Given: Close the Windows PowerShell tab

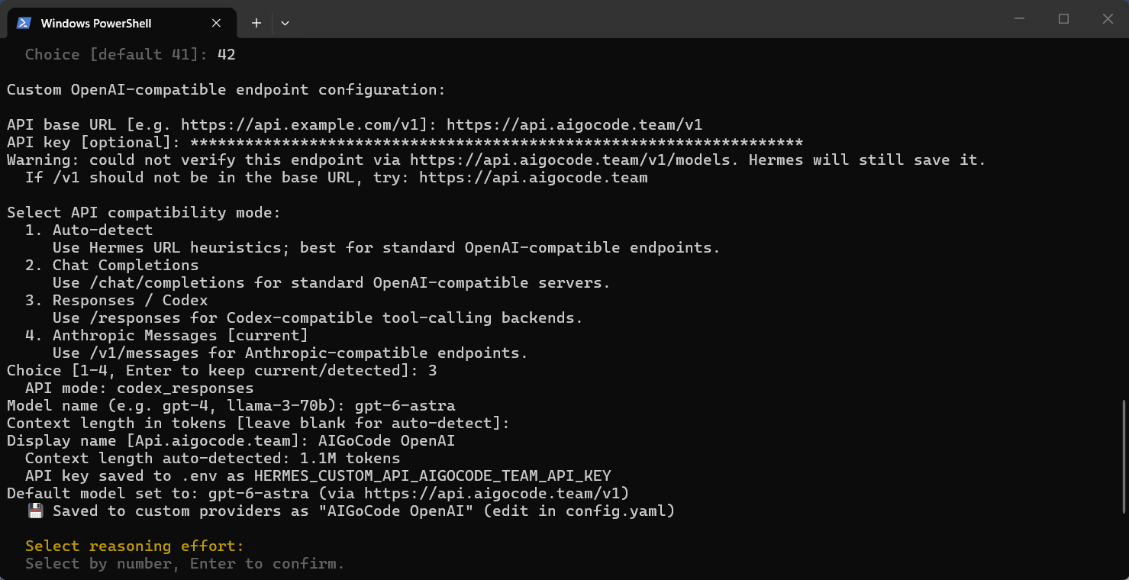Looking at the screenshot, I should point(217,23).
